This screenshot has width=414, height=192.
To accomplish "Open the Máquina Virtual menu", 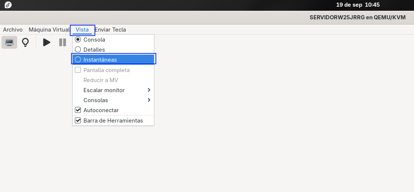I will coord(49,30).
